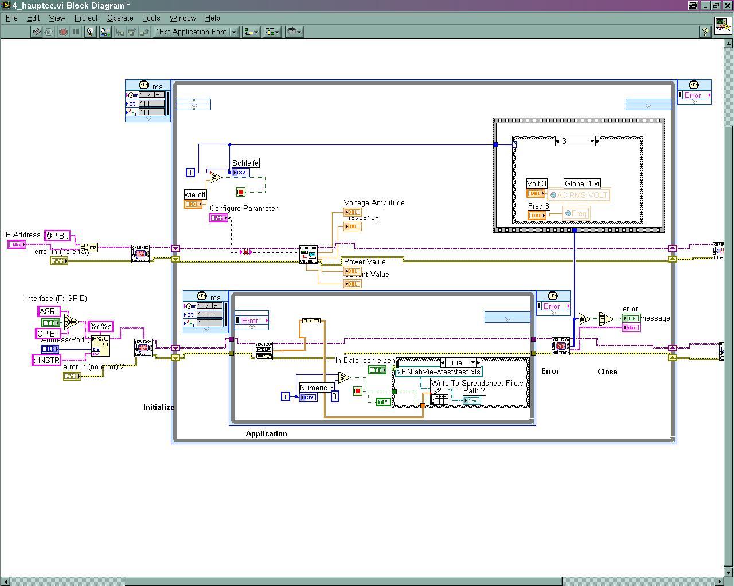Click the Run arrow in the toolbar

click(37, 32)
